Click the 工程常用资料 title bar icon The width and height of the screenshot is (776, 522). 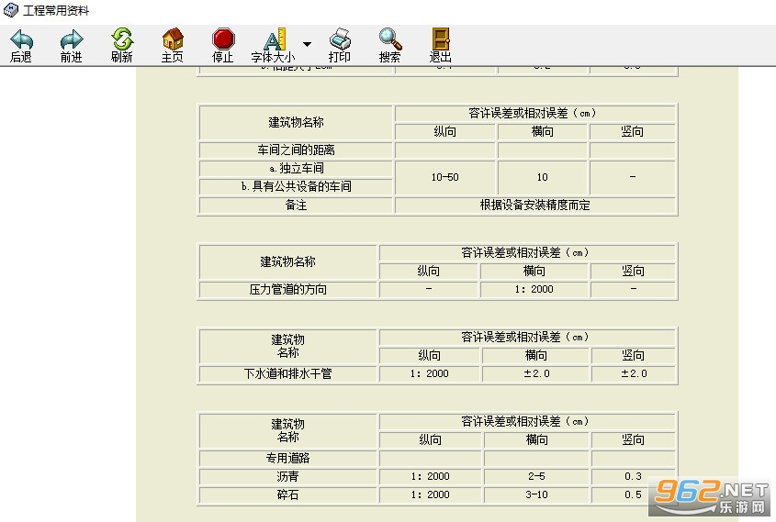10,10
